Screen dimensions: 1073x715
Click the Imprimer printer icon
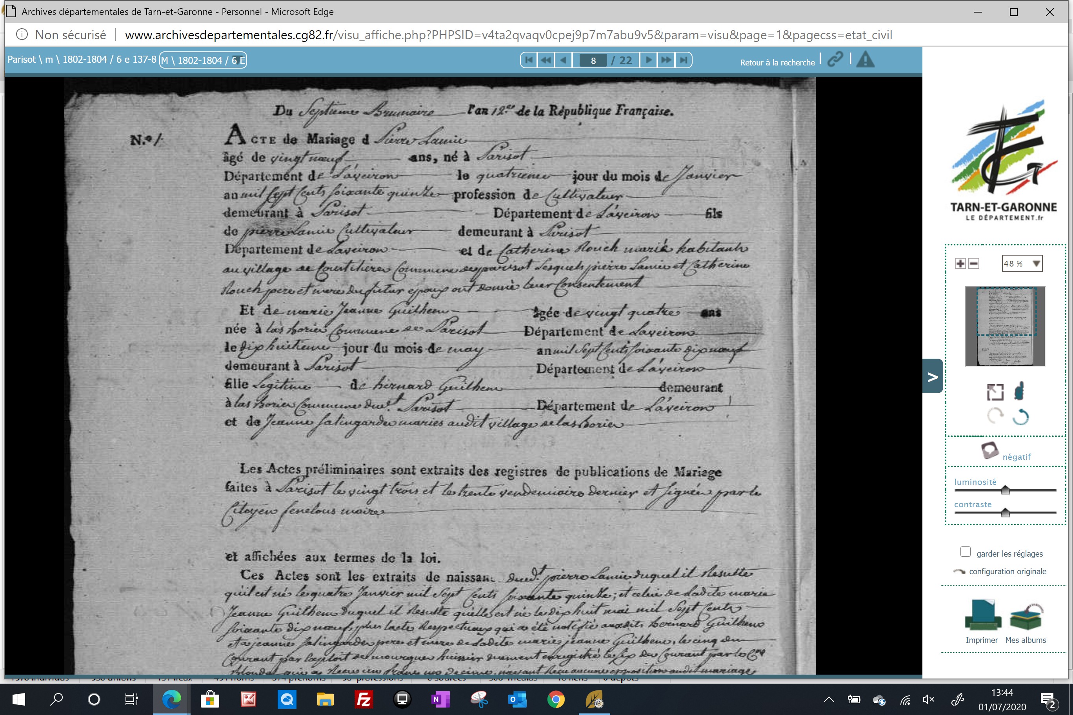[x=983, y=615]
